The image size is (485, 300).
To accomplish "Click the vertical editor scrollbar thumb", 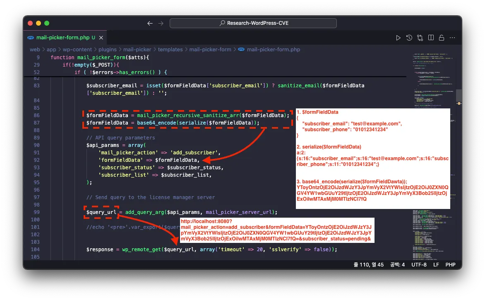I will [459, 96].
